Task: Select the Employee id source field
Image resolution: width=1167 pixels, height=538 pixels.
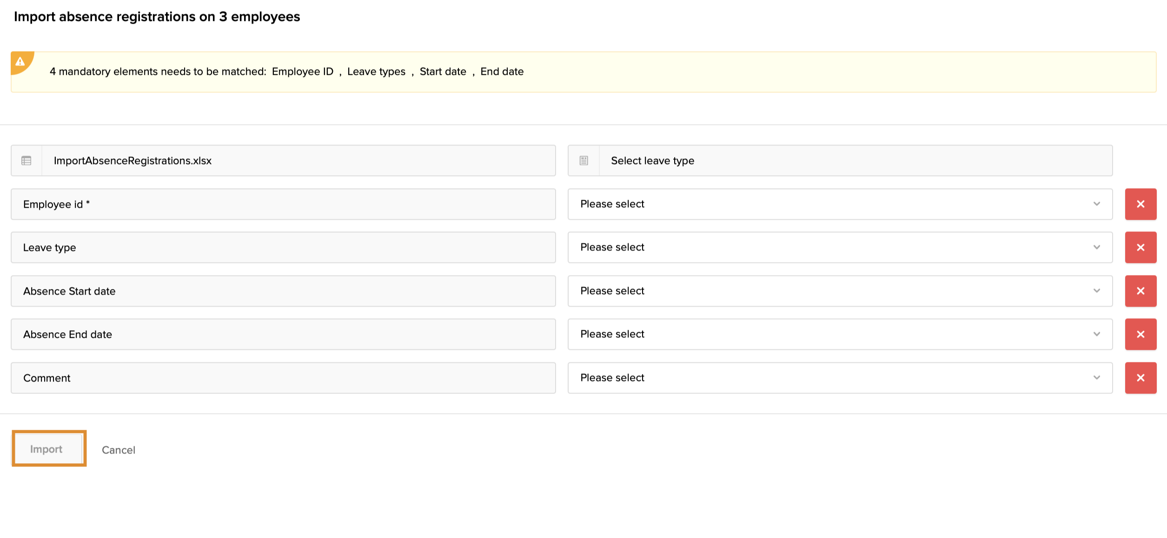Action: (x=283, y=204)
